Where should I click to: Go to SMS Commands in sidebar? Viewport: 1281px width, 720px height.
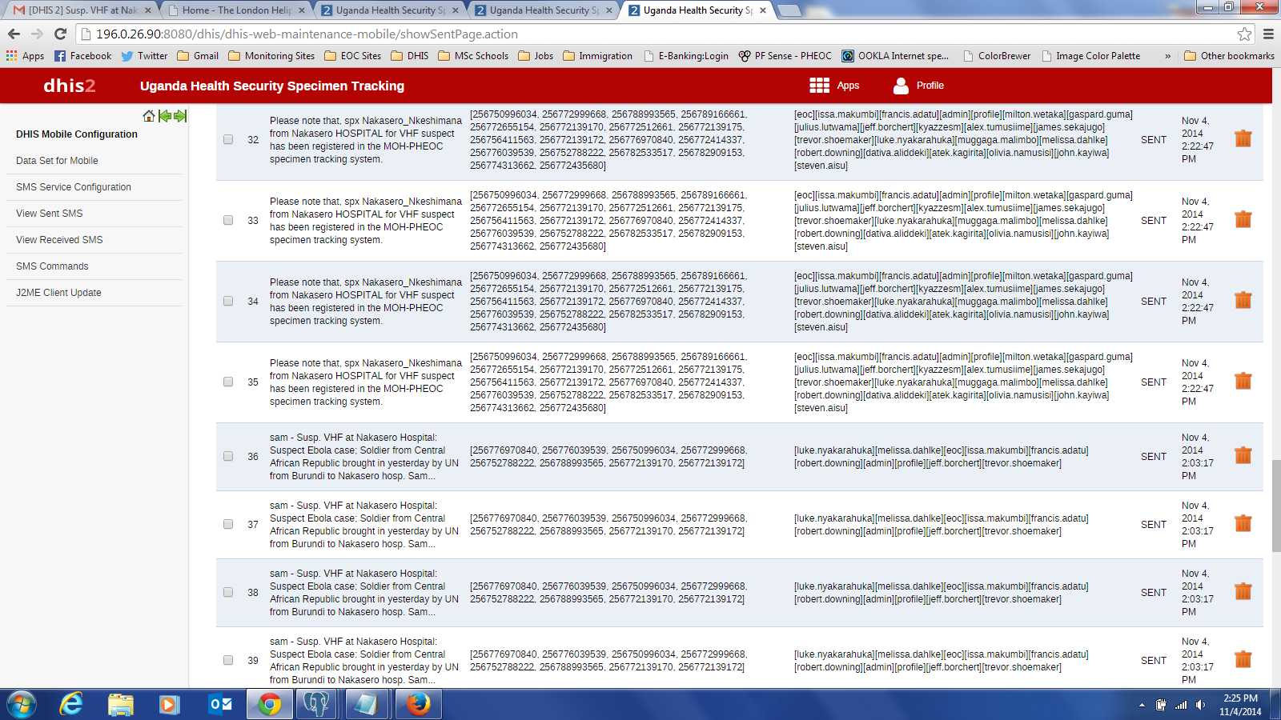[x=52, y=266]
